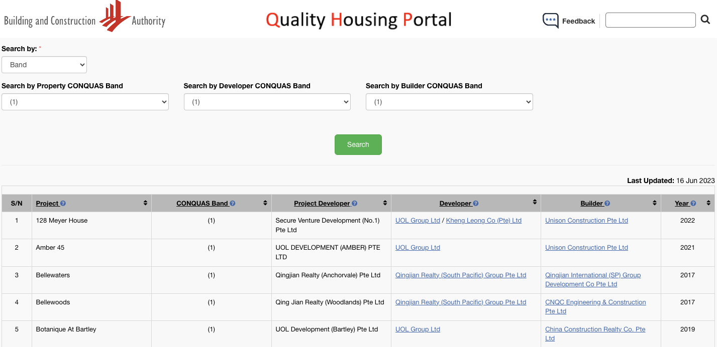
Task: Open UOL Group Ltd link in Botanique row
Action: 418,329
